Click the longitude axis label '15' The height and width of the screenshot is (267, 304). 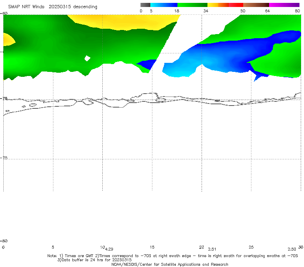pos(152,247)
